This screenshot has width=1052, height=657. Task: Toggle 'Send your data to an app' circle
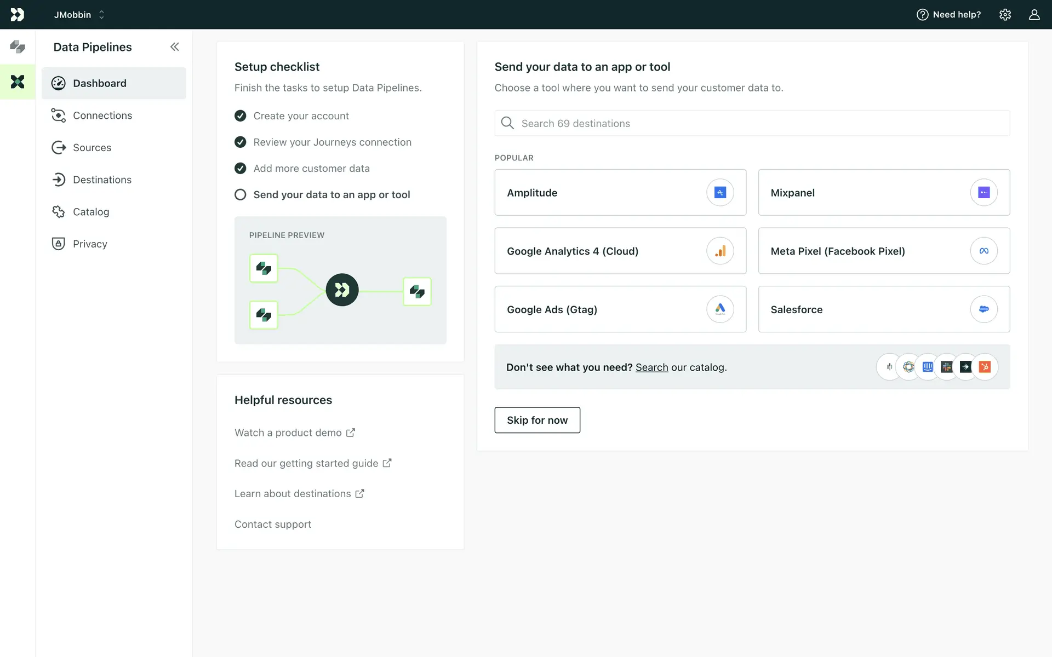point(240,194)
